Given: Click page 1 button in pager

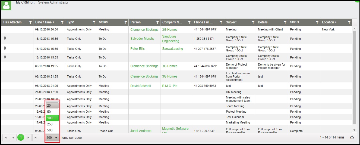Looking at the screenshot, I should [x=21, y=138].
